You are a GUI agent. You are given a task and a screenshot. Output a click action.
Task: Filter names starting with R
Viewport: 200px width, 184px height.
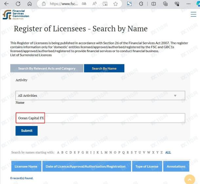coord(128,153)
